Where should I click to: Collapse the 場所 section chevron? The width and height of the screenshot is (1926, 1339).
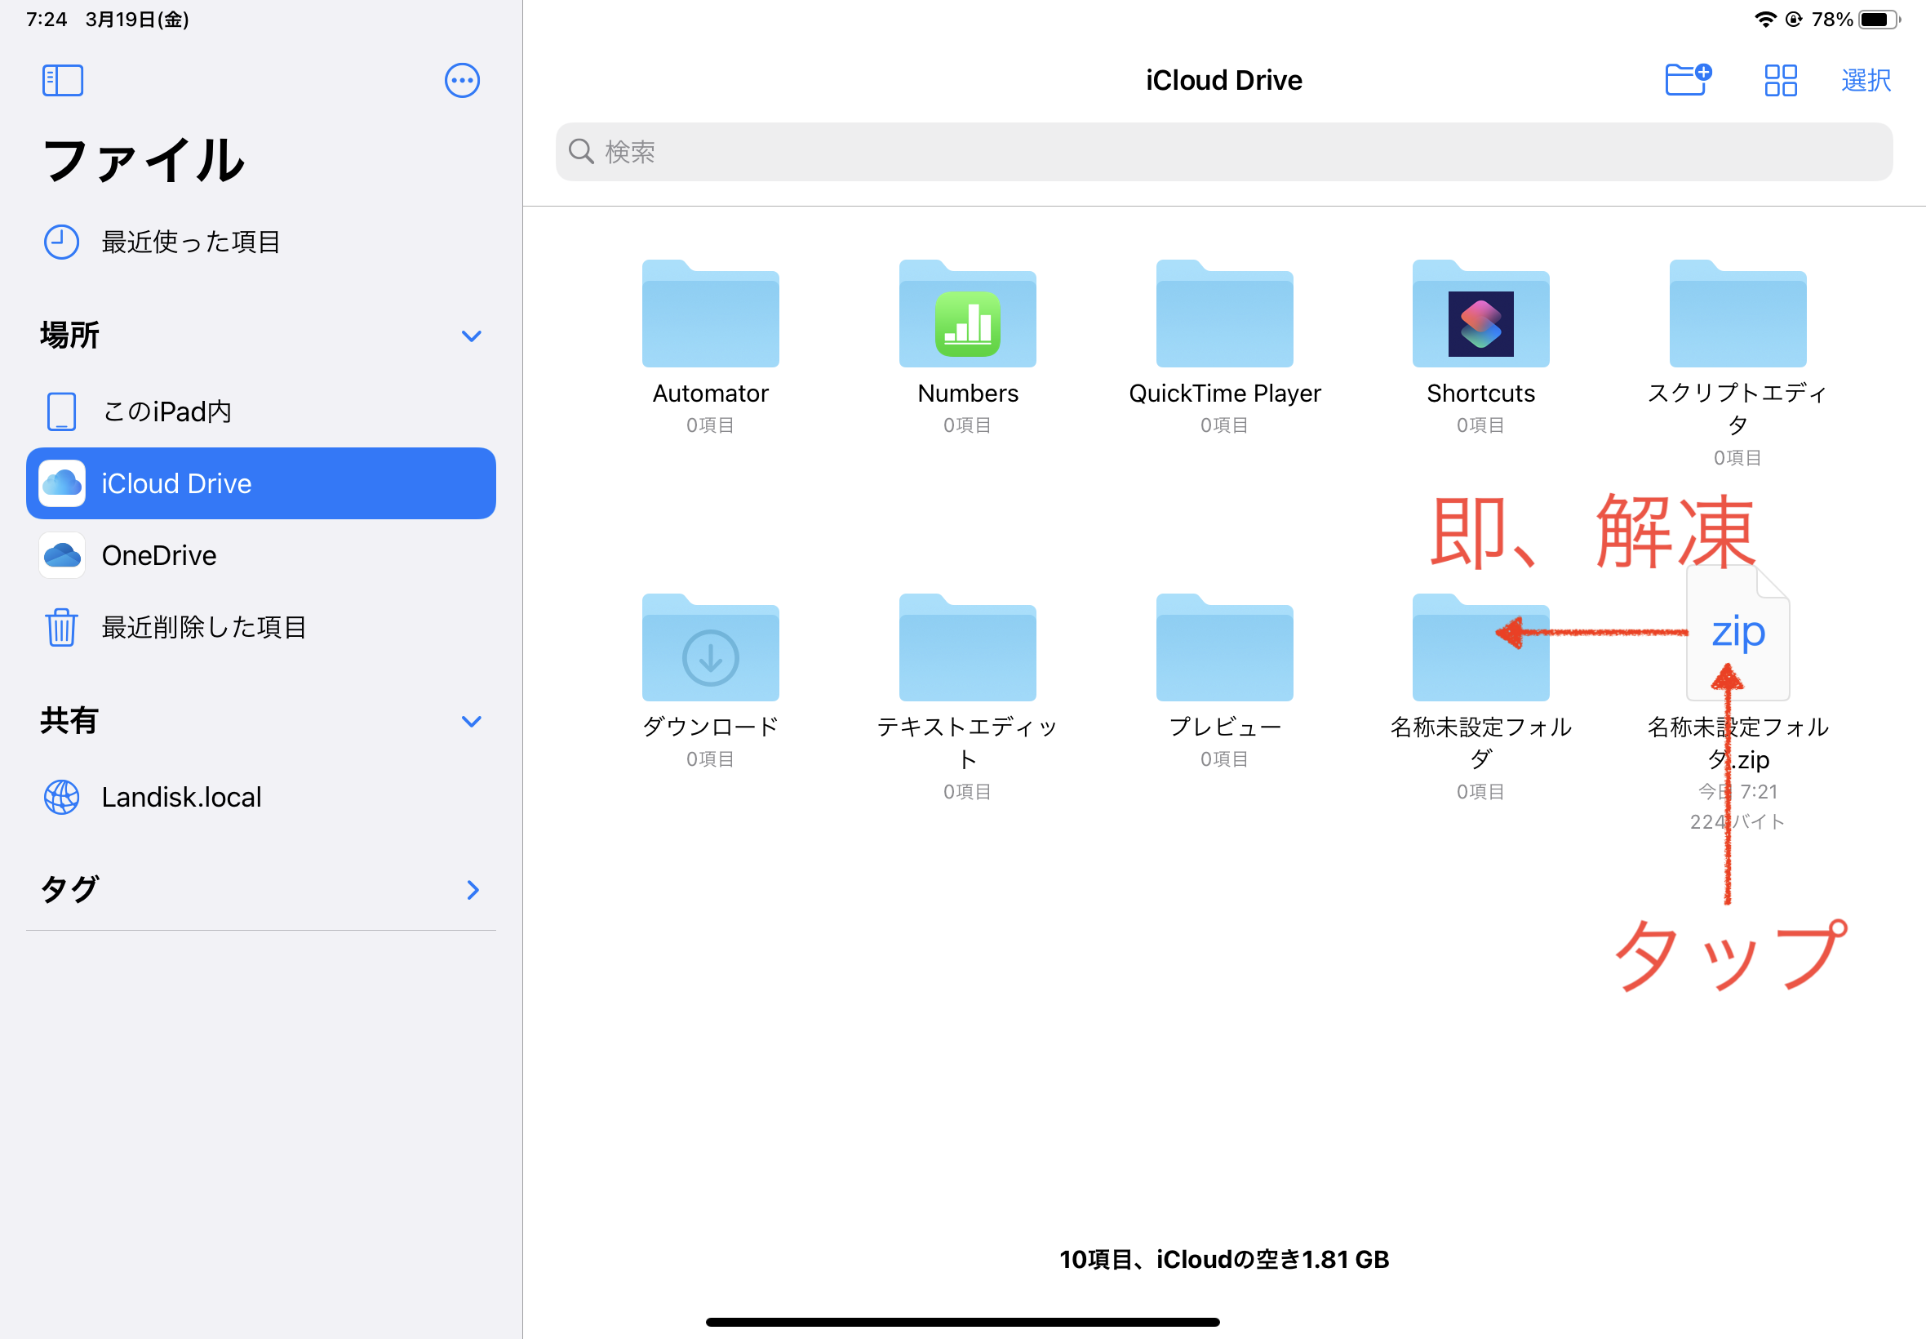click(471, 336)
